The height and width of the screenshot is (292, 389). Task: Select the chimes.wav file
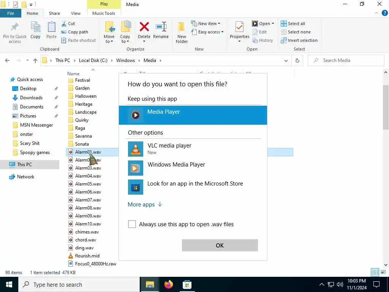coord(87,232)
